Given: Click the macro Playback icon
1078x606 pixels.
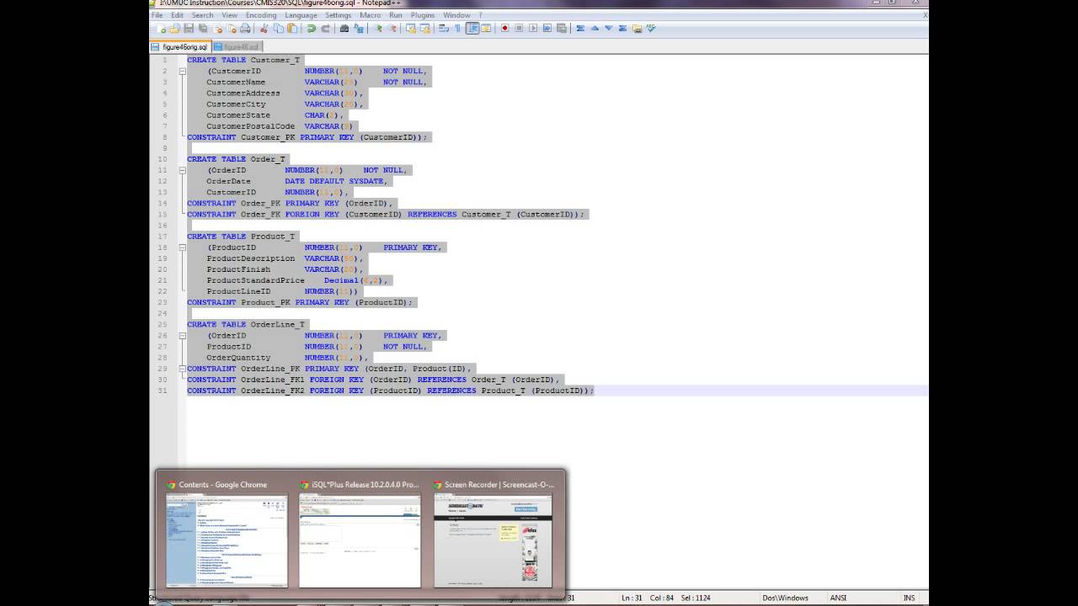Looking at the screenshot, I should tap(533, 29).
